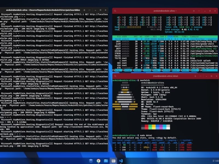Select the Terminal icon in the taskbar
Image resolution: width=219 pixels, height=164 pixels.
(113, 161)
